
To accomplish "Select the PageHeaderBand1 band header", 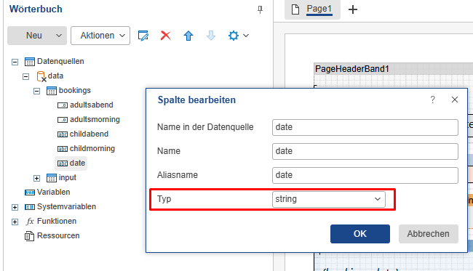I will coord(394,69).
